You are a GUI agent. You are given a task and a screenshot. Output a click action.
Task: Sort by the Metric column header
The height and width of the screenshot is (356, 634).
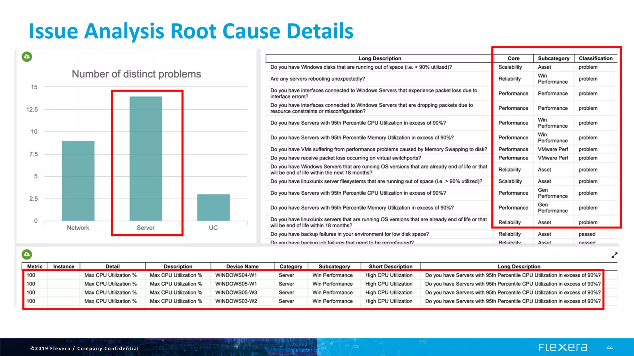click(35, 266)
